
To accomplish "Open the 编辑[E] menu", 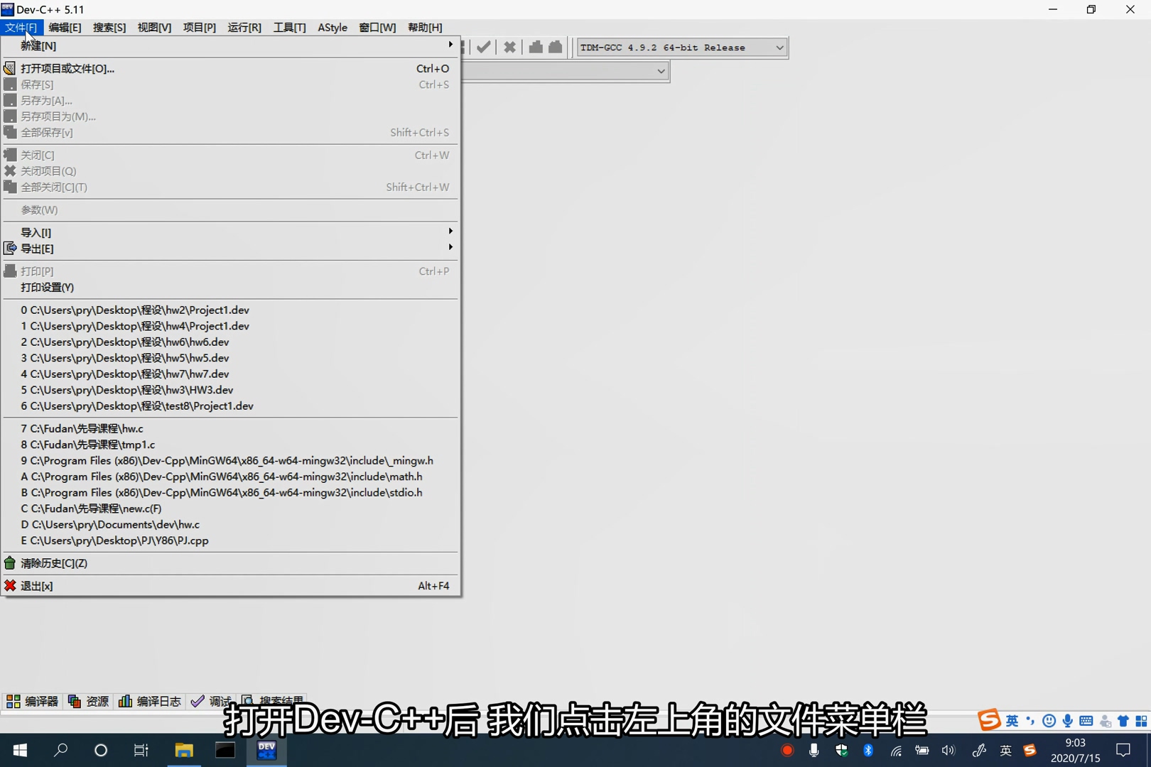I will [x=65, y=27].
